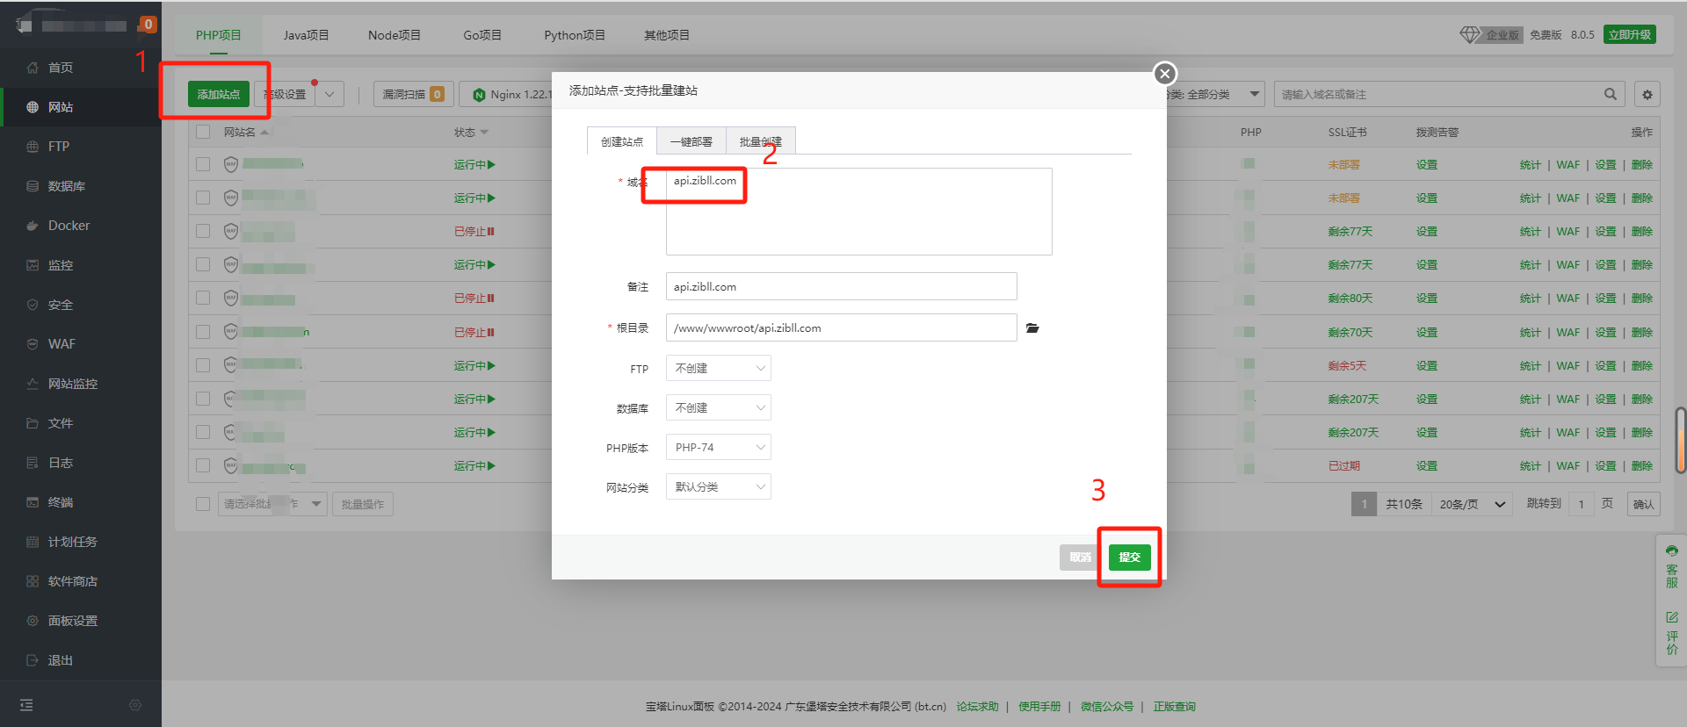Open the 安全 security section
The image size is (1687, 727).
61,305
